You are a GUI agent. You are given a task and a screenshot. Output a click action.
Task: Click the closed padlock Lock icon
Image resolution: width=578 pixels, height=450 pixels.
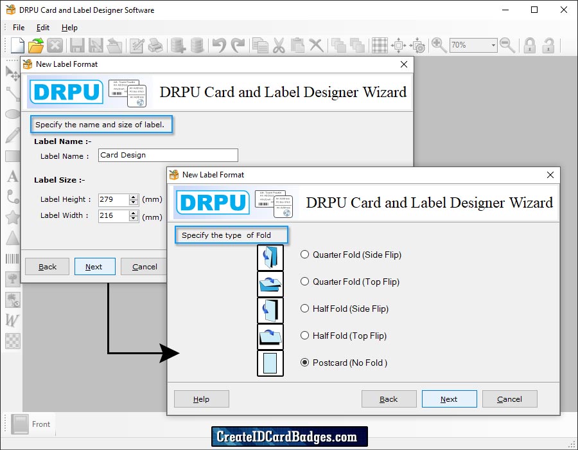point(530,46)
